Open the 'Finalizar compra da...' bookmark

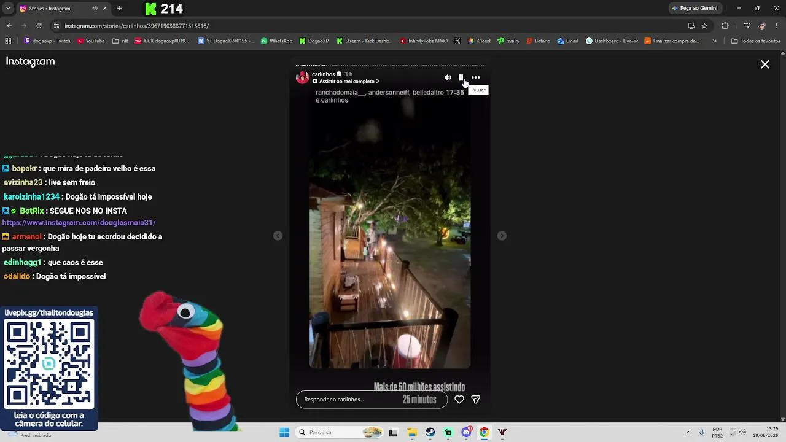[672, 41]
